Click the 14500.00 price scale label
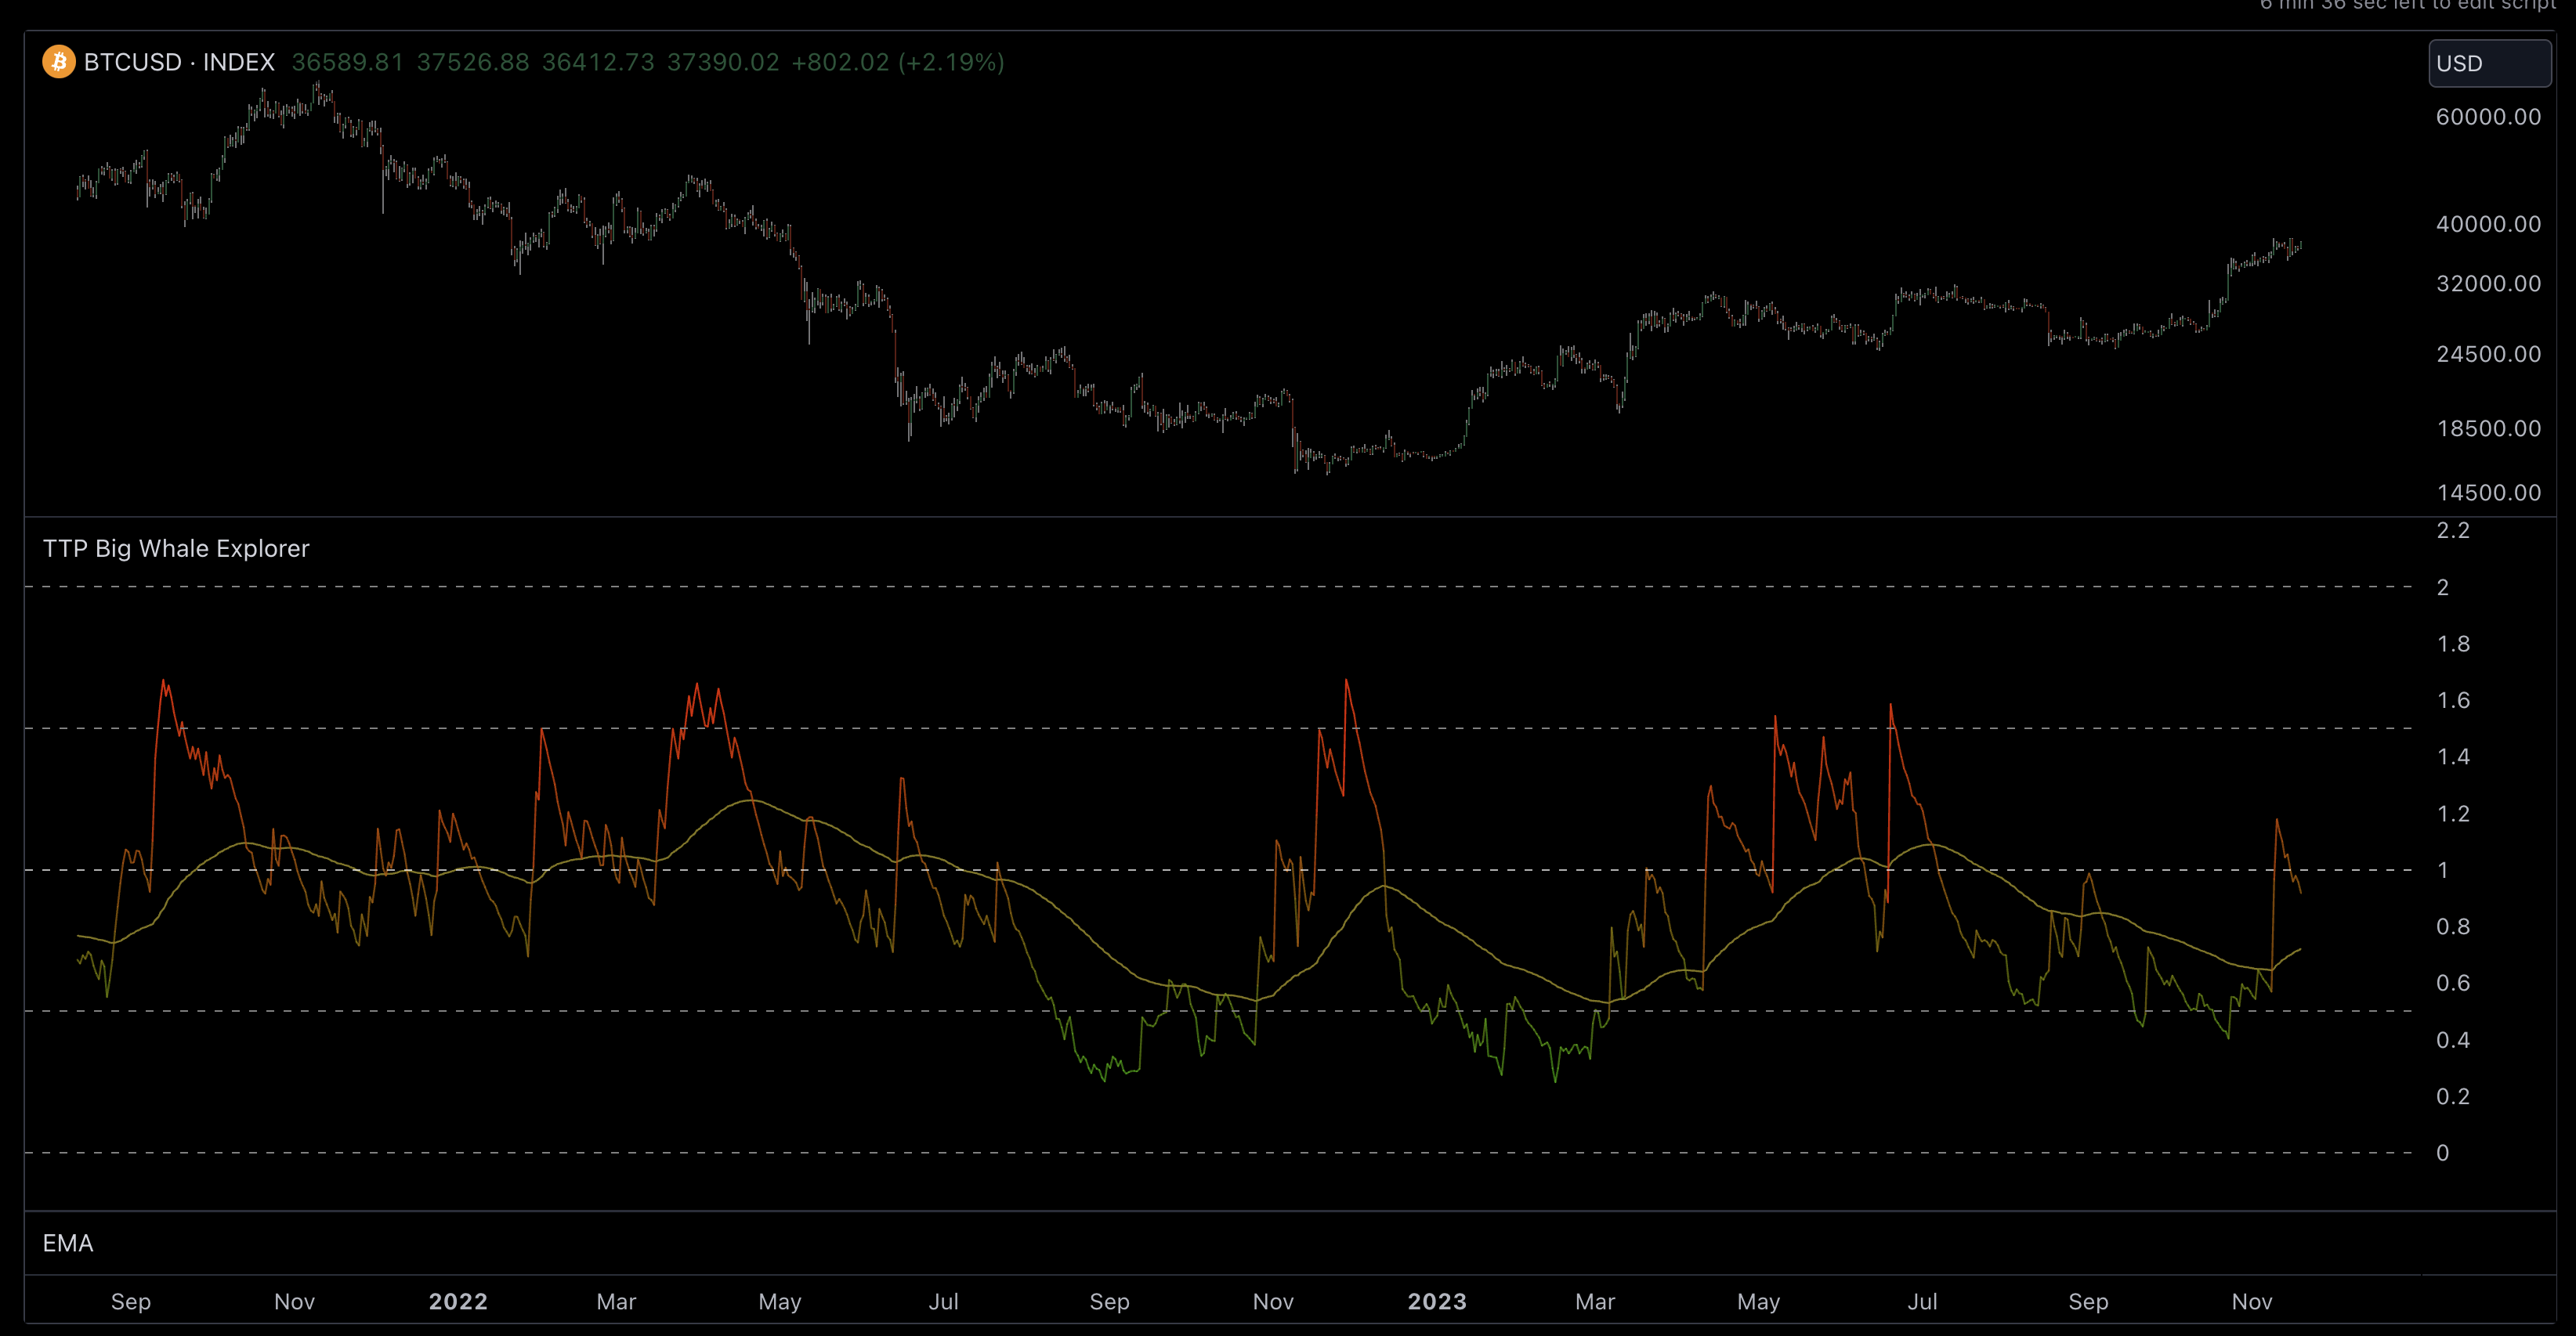Viewport: 2576px width, 1336px height. 2488,493
